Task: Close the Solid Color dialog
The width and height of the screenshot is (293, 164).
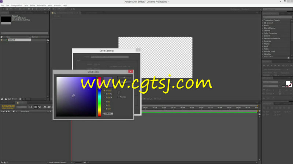Action: pyautogui.click(x=131, y=71)
